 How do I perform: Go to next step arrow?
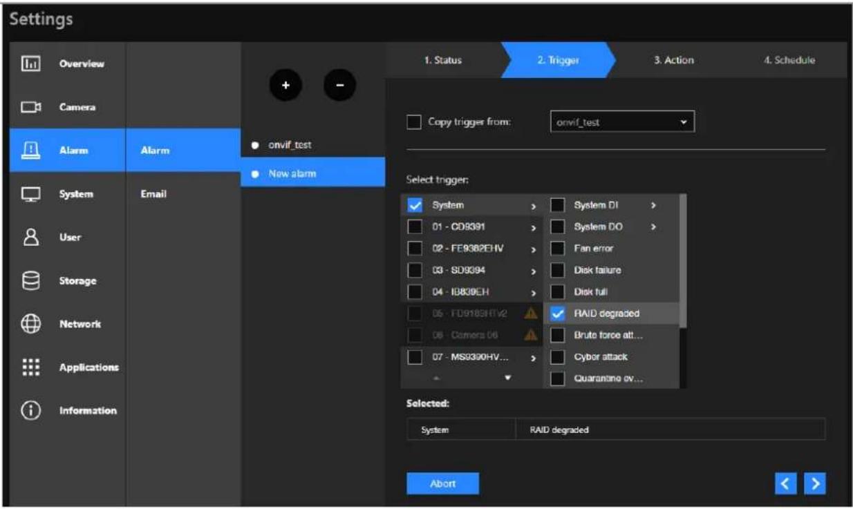814,484
